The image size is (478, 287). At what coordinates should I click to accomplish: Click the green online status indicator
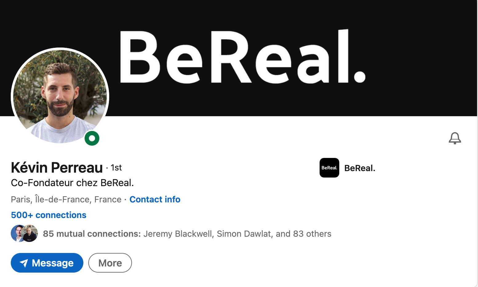tap(92, 138)
